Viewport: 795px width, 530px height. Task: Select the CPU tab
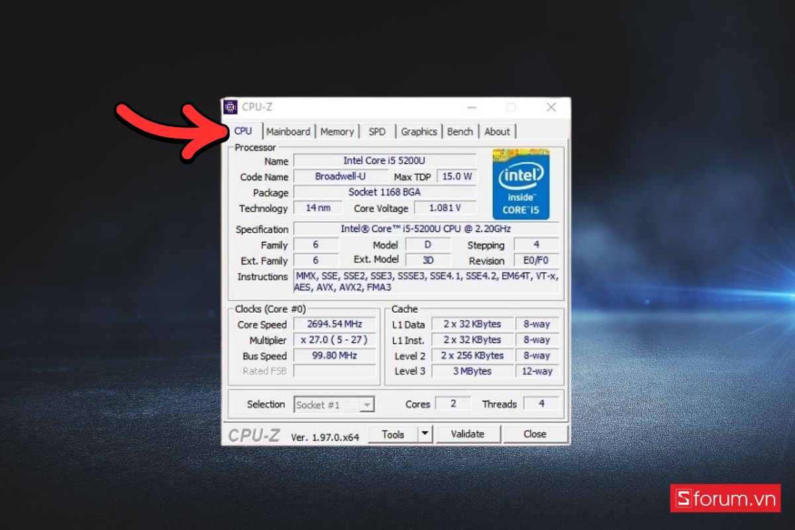point(243,131)
